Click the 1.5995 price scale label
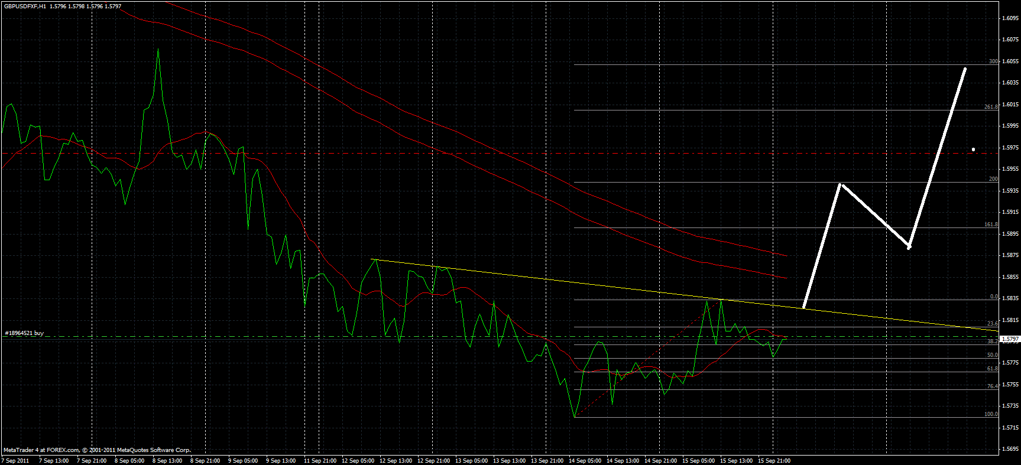This screenshot has width=1021, height=465. (x=1010, y=126)
